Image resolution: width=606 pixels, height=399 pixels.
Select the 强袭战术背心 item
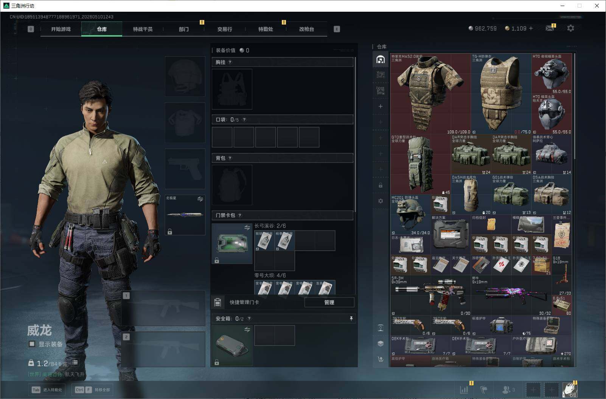552,155
